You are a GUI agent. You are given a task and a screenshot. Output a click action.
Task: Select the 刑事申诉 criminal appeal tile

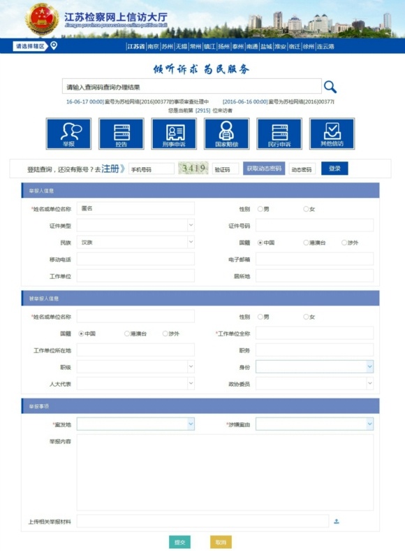coord(174,134)
